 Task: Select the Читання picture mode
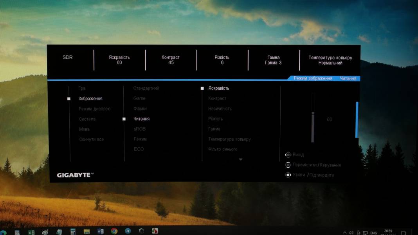point(141,119)
